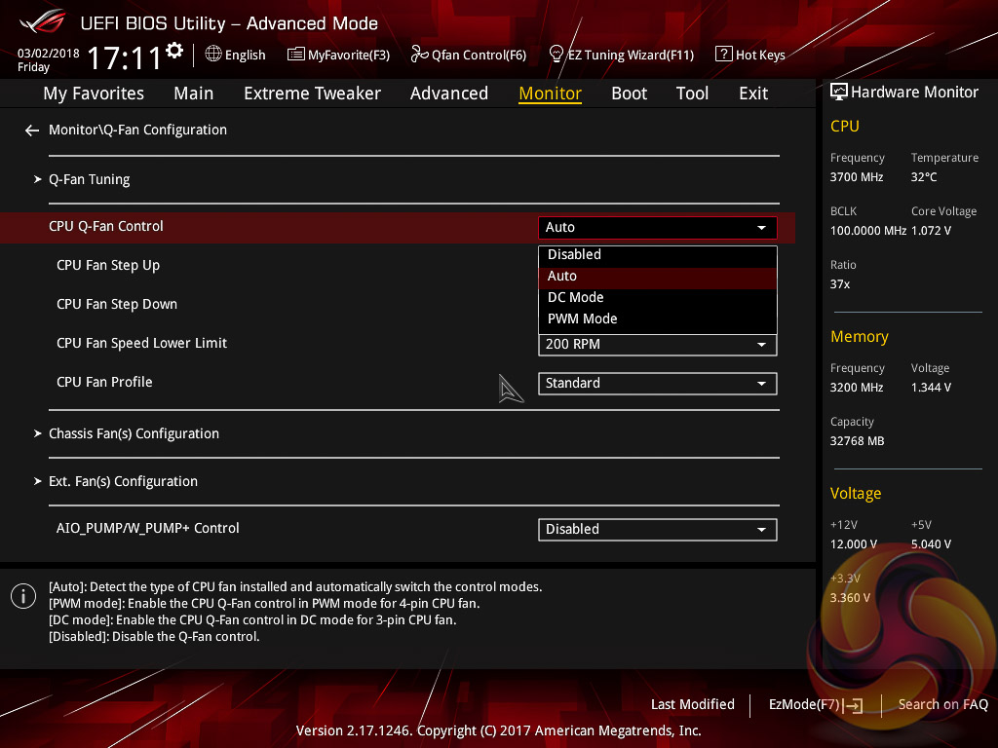Expand Ext. Fan(s) Configuration
The height and width of the screenshot is (748, 998).
[x=122, y=481]
